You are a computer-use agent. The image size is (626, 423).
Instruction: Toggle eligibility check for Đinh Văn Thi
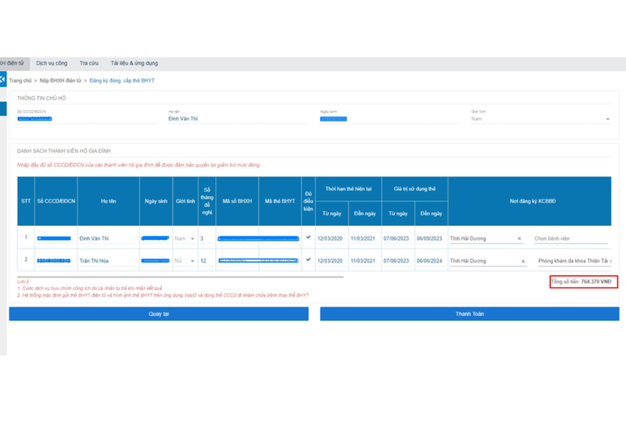(308, 237)
